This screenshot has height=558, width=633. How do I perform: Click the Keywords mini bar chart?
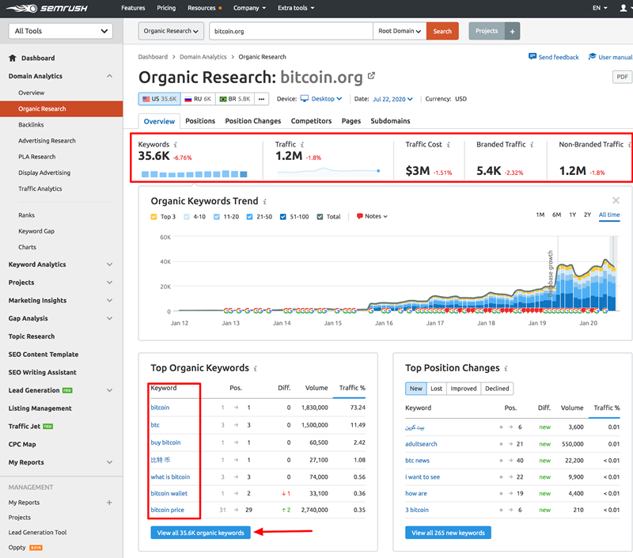[194, 173]
